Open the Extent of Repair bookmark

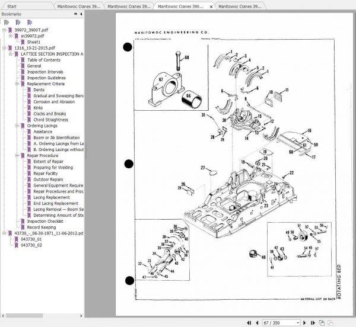[x=48, y=162]
